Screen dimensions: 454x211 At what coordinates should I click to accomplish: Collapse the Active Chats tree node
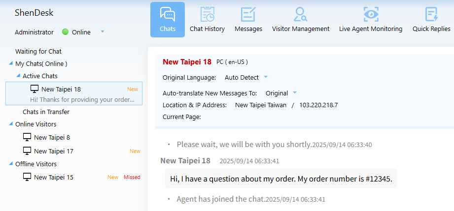18,76
